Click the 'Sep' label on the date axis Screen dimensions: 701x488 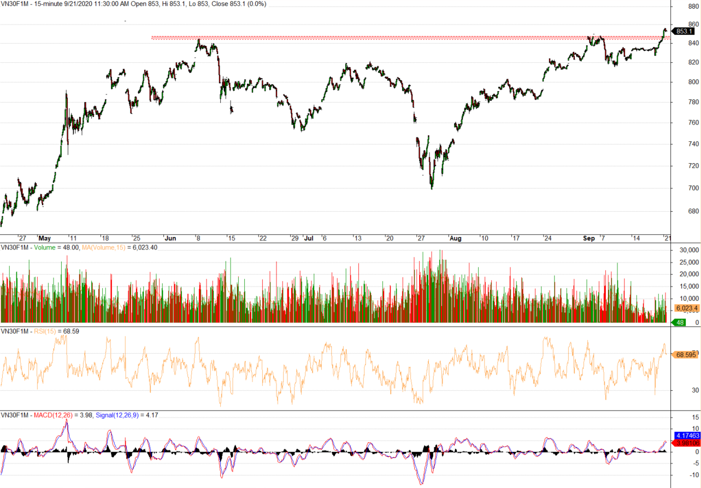point(589,239)
